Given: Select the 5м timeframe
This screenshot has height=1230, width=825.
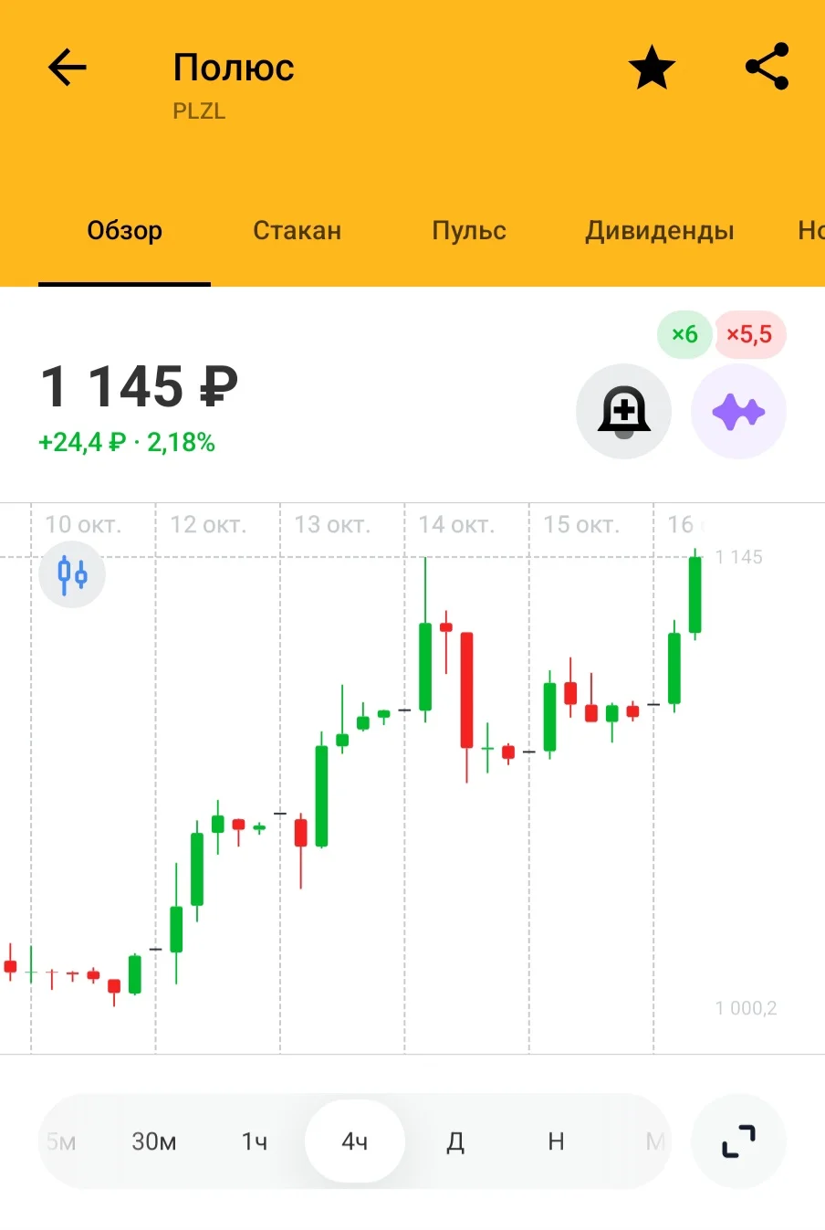Looking at the screenshot, I should [x=61, y=1141].
